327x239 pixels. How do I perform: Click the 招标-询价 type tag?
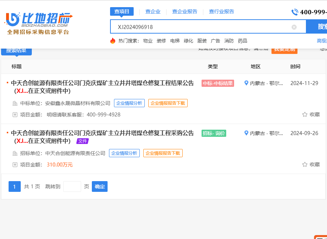point(214,133)
